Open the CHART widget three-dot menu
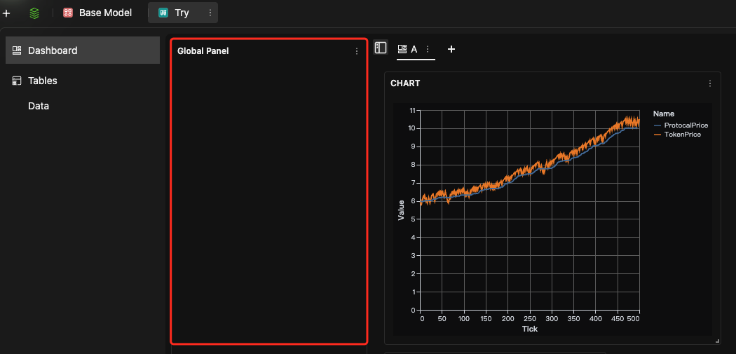The height and width of the screenshot is (354, 736). click(710, 83)
